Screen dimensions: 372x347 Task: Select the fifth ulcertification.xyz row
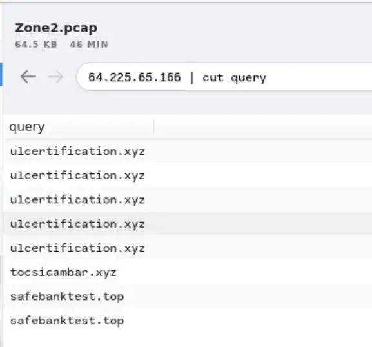pos(188,248)
